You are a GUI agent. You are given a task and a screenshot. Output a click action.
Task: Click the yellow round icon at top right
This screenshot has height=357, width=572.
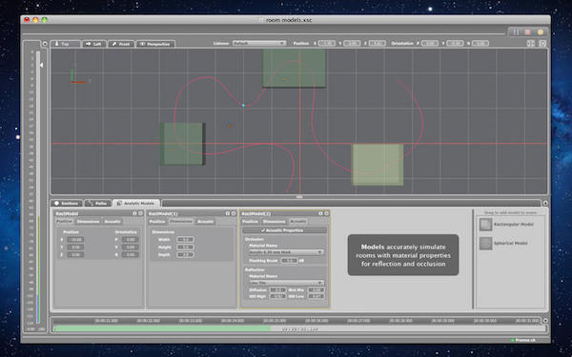tap(541, 32)
